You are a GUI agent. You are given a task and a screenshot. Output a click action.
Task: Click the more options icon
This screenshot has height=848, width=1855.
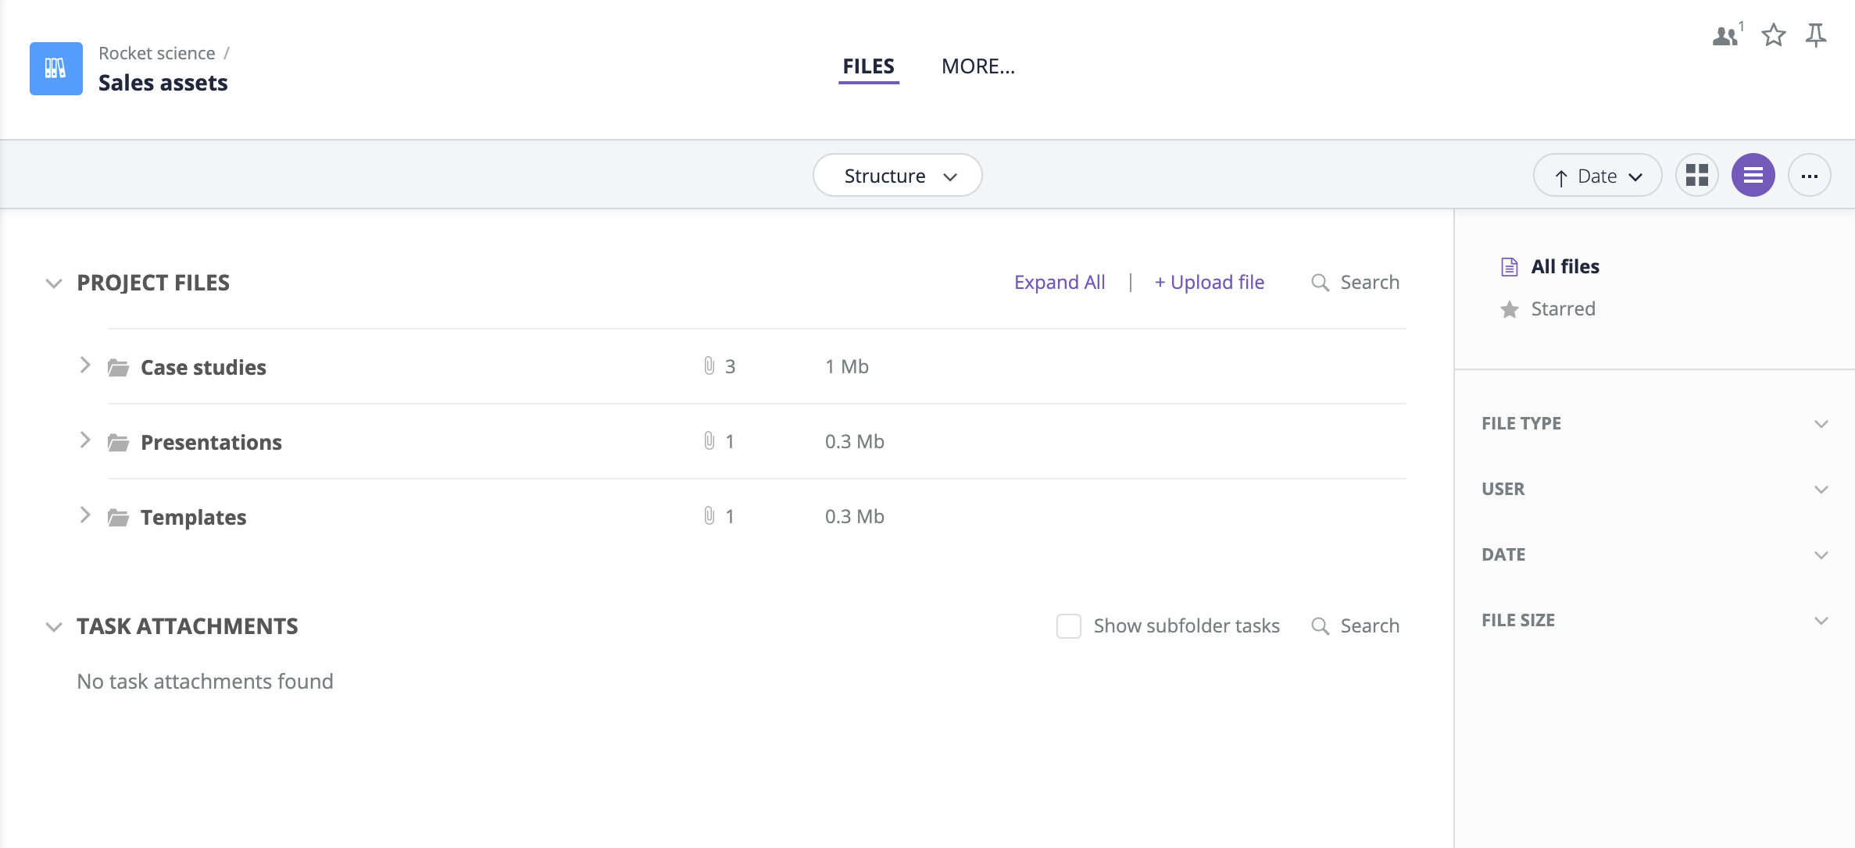pyautogui.click(x=1809, y=174)
